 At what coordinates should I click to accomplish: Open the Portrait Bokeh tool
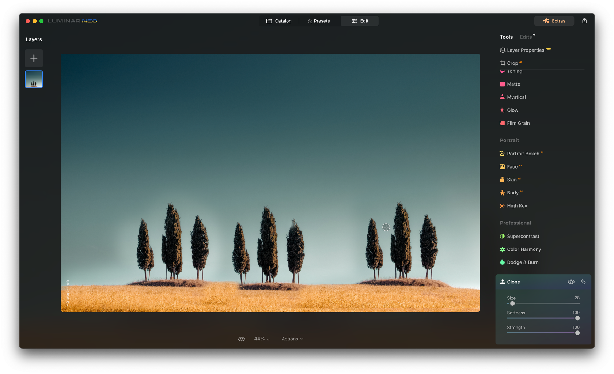click(523, 154)
